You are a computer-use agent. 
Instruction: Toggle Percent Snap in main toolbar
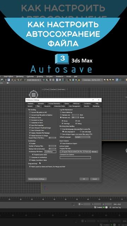coord(18,80)
